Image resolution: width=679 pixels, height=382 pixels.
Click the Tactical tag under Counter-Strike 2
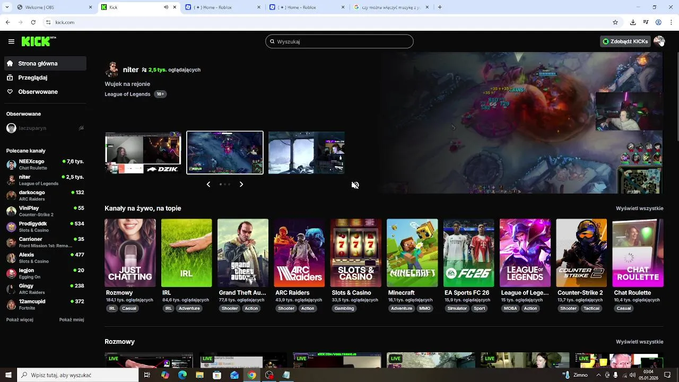591,308
